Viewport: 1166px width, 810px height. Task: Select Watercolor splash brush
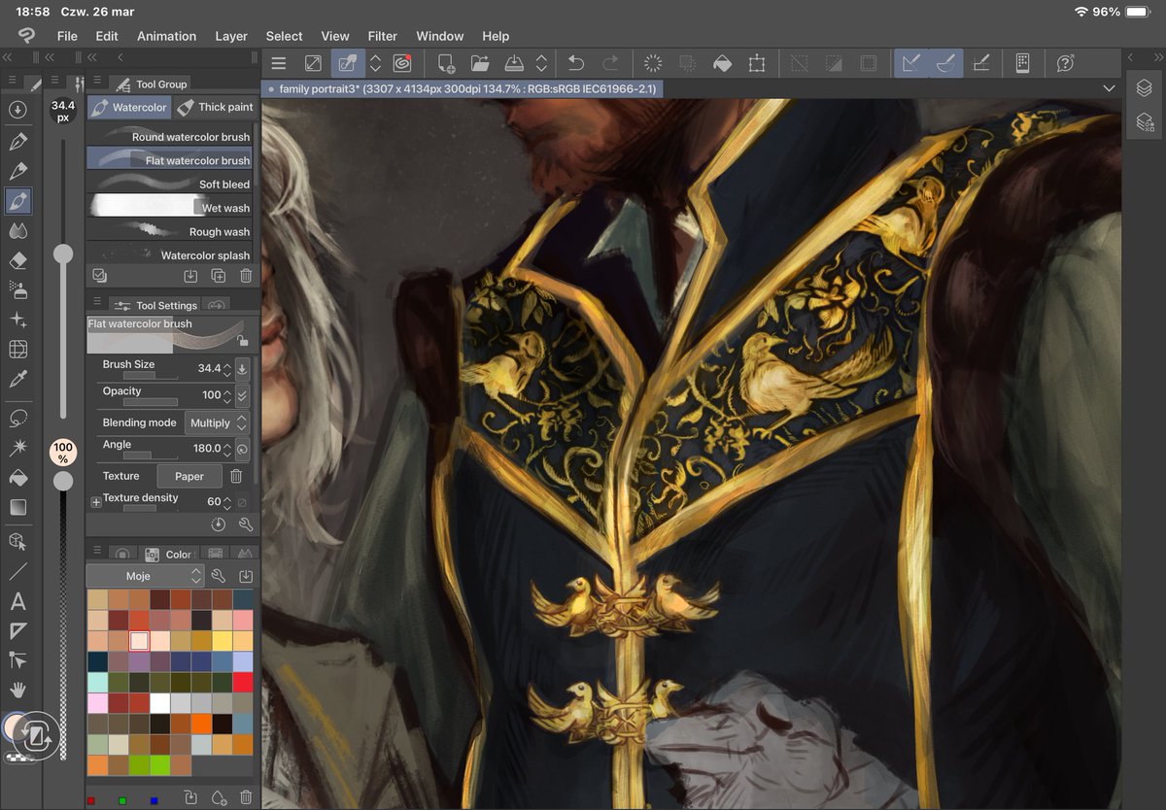(x=170, y=254)
